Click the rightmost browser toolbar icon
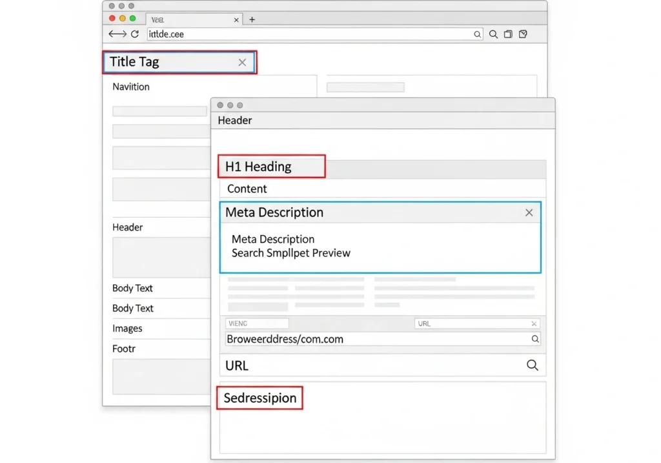This screenshot has width=661, height=463. pos(524,34)
